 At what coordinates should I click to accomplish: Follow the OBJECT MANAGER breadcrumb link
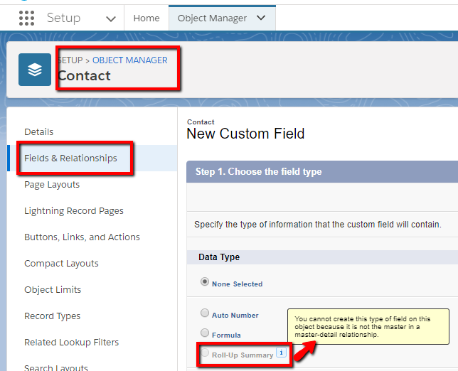(x=130, y=60)
